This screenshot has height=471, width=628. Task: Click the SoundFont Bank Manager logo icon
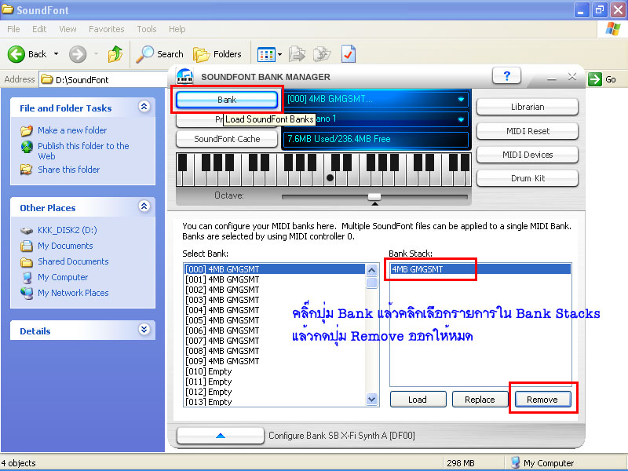tap(184, 76)
